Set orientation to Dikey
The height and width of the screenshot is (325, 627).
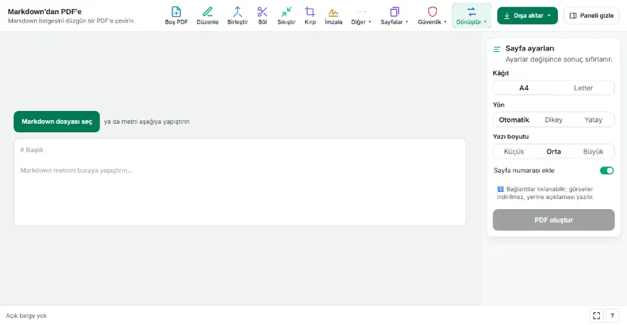[554, 119]
